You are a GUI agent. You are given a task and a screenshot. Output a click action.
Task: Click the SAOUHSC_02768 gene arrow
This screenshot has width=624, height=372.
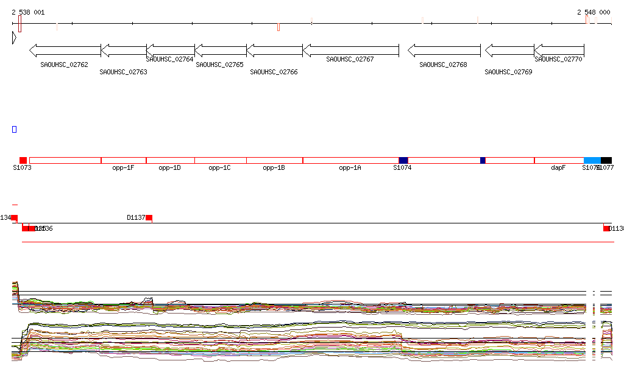[444, 50]
